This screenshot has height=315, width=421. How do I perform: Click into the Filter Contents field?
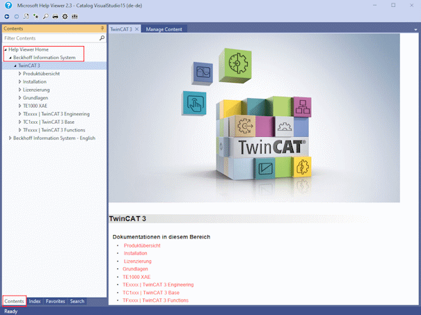(x=49, y=38)
